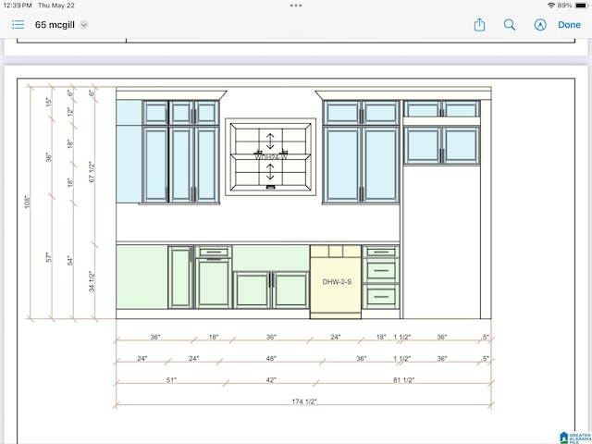The height and width of the screenshot is (444, 592).
Task: Select the 48" dimension label
Action: click(x=271, y=358)
